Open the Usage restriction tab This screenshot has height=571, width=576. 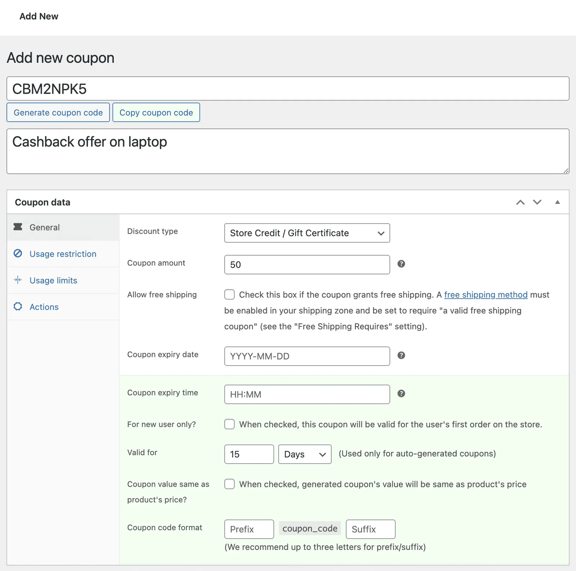(63, 254)
